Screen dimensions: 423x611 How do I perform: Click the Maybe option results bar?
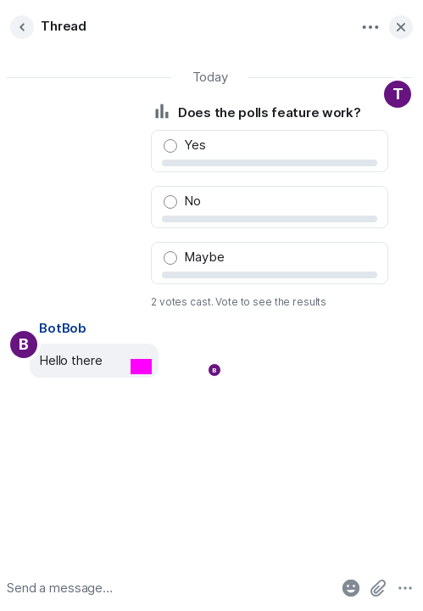(x=270, y=275)
